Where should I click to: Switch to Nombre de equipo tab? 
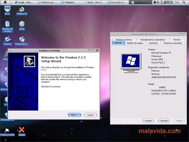tap(135, 43)
